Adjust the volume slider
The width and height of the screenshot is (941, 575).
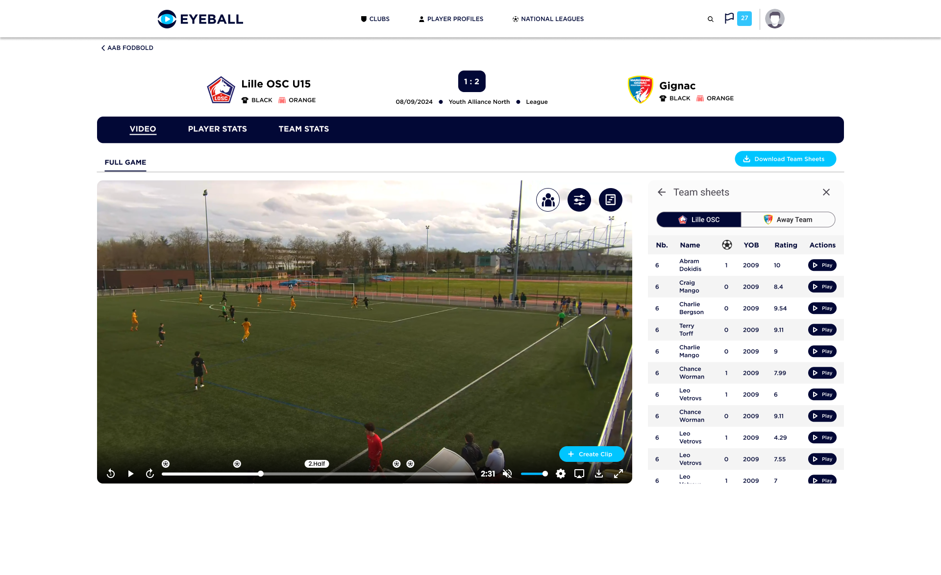tap(534, 474)
